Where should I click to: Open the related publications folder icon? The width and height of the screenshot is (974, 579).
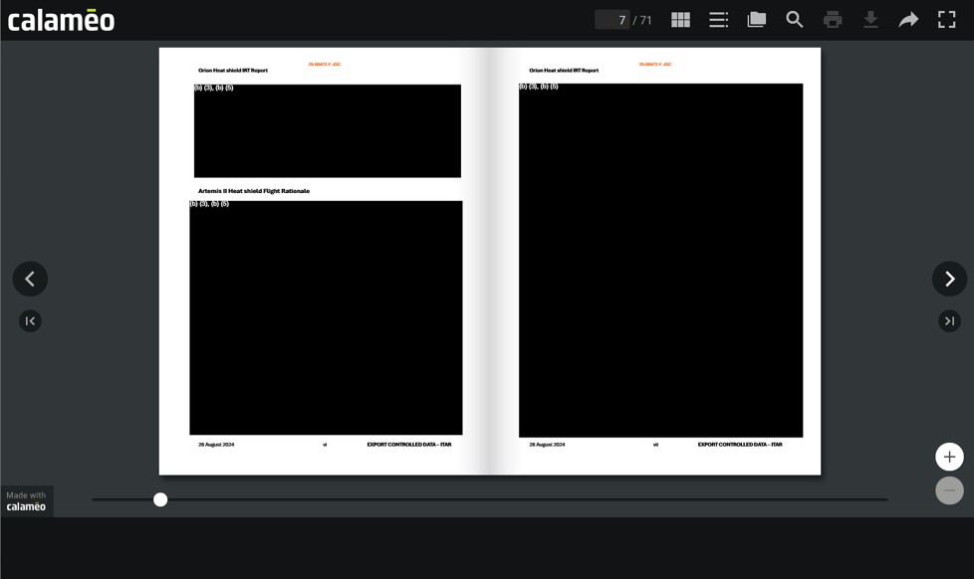point(757,20)
